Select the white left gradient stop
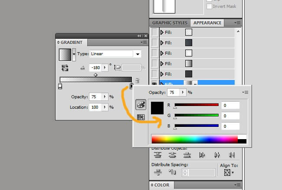282x190 pixels. coord(60,87)
